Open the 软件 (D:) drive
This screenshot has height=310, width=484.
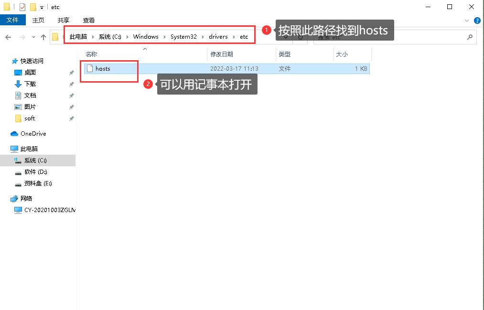[x=35, y=172]
